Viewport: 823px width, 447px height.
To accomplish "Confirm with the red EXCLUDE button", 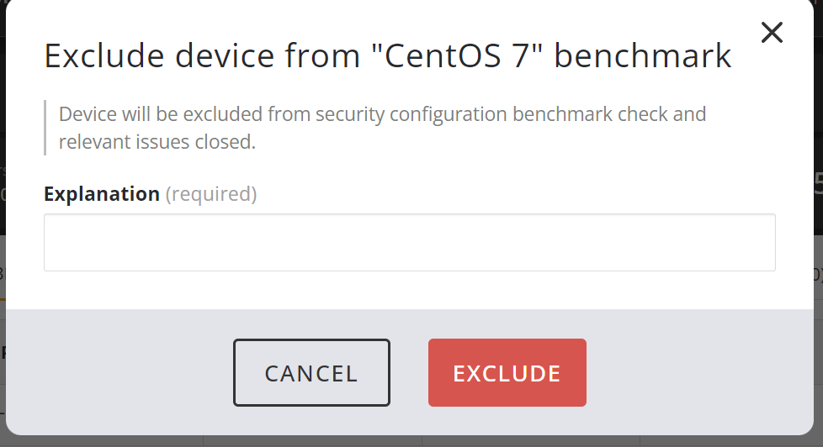I will tap(507, 372).
